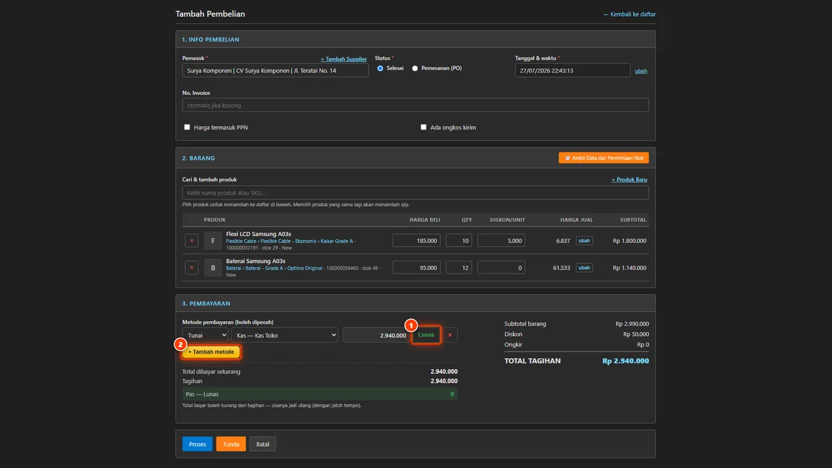Click ubah for Baterai harga jual
This screenshot has width=832, height=468.
[x=584, y=267]
